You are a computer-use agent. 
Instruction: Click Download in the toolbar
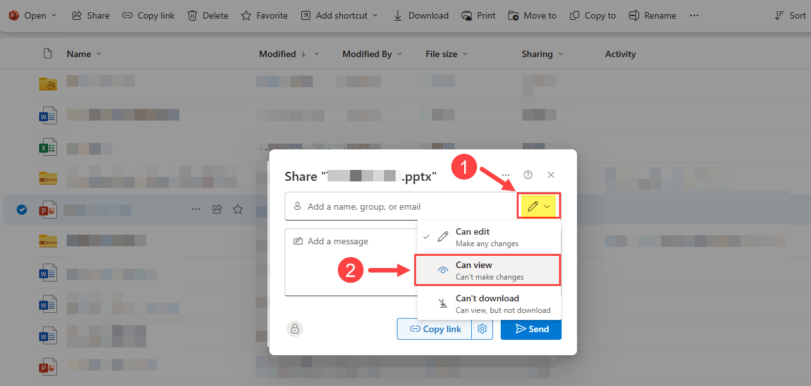tap(421, 15)
